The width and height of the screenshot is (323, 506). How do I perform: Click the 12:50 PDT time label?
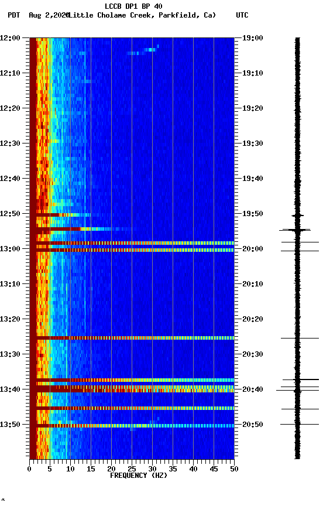(10, 214)
